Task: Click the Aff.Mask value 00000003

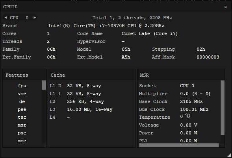Action: click(x=208, y=57)
